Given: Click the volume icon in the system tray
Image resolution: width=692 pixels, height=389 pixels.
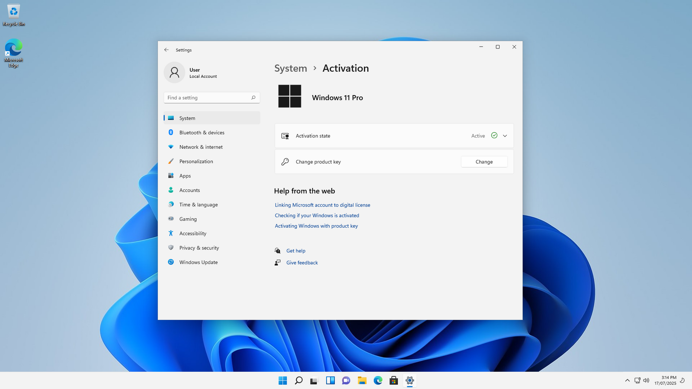Looking at the screenshot, I should [x=646, y=380].
